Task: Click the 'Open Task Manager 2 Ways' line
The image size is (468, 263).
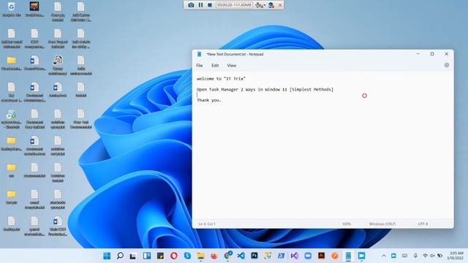Action: (x=265, y=89)
